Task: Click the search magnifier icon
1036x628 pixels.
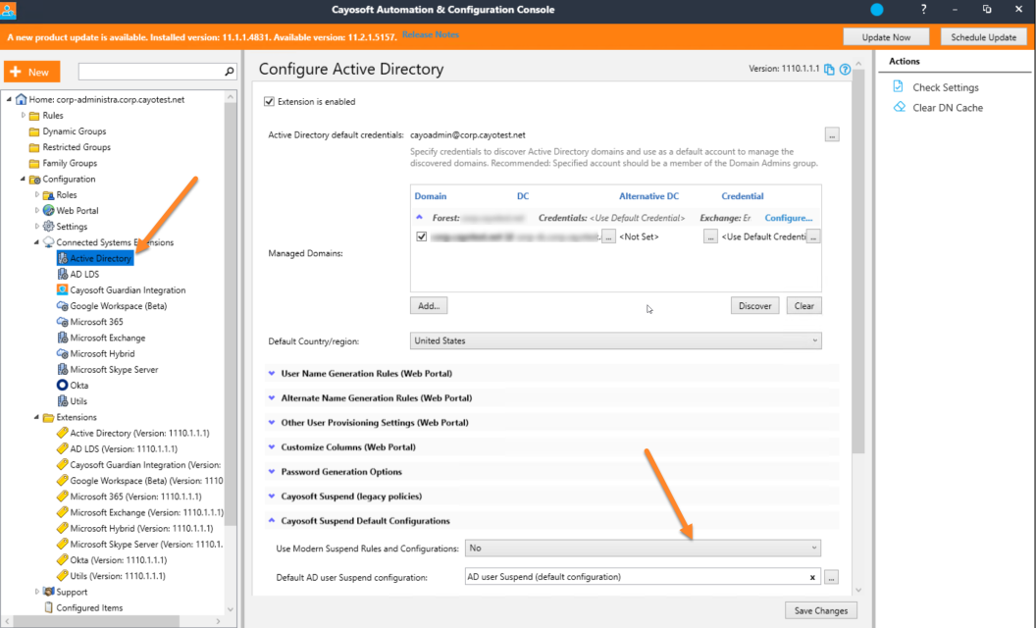Action: pos(230,72)
